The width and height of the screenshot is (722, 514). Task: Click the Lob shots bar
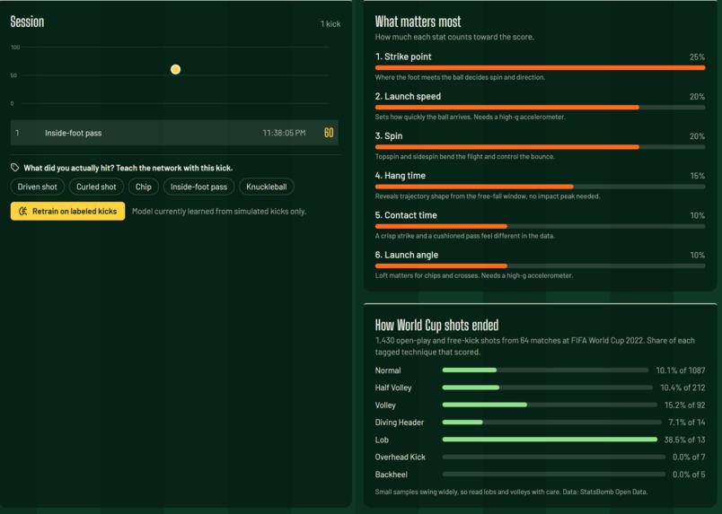point(550,440)
